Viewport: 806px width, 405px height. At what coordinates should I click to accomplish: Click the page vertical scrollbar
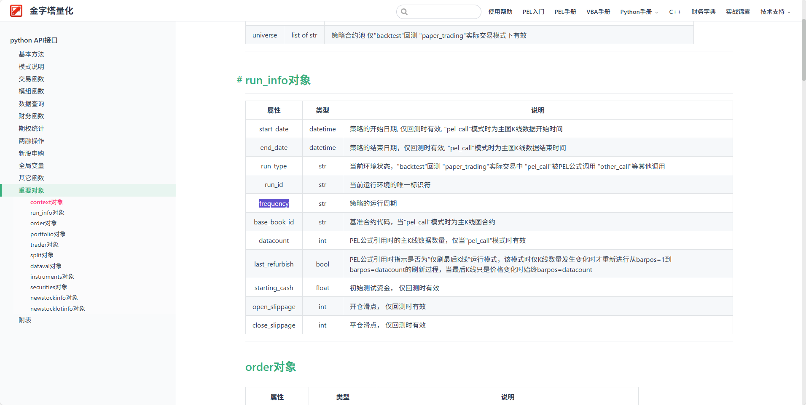803,51
